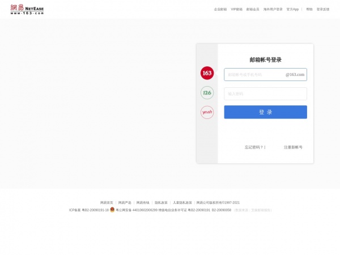Click the 忘记密码 link
Screen dimensions: 340x255
point(254,147)
